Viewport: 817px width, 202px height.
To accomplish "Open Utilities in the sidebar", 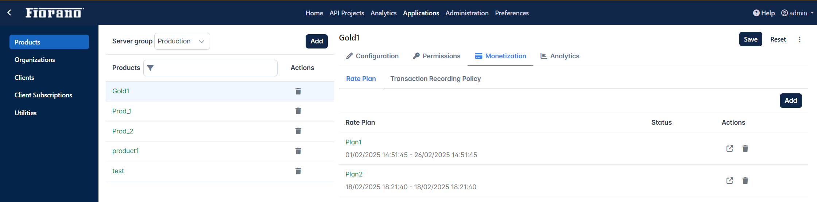I will 26,113.
